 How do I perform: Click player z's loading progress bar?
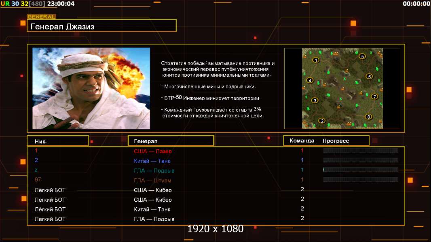point(361,170)
